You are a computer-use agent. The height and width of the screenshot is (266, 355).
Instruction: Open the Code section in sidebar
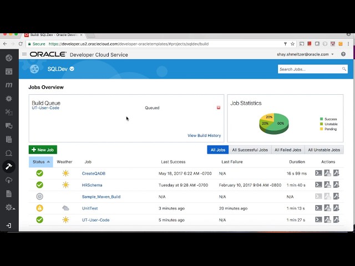coord(9,71)
